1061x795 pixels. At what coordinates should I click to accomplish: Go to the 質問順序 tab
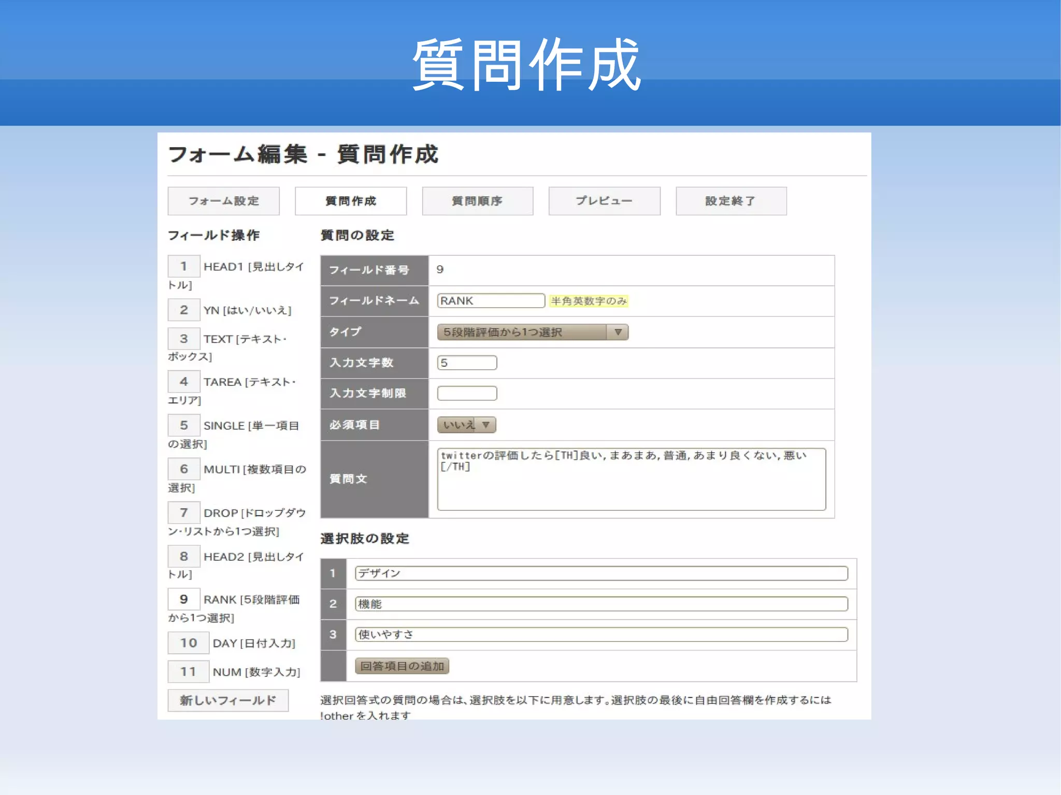tap(478, 201)
